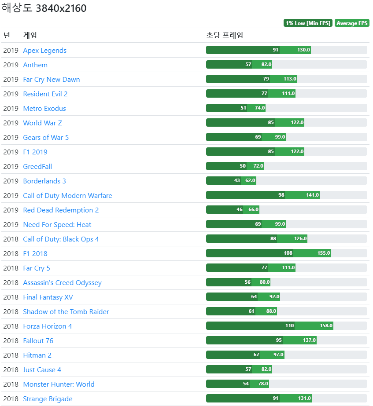373x406 pixels.
Task: Click GreedFall 72.0 value
Action: [x=258, y=166]
